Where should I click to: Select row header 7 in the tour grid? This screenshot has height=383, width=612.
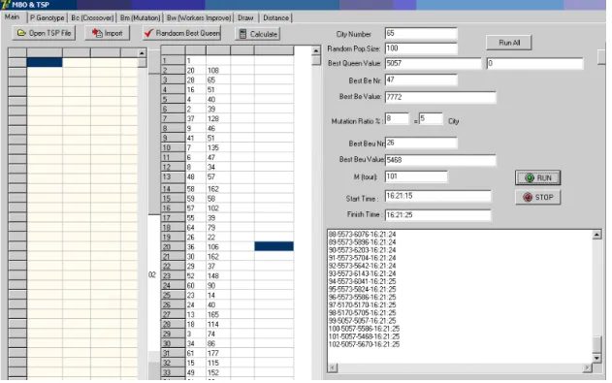click(x=173, y=118)
